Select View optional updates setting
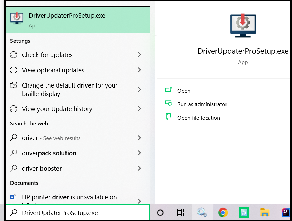 point(75,70)
